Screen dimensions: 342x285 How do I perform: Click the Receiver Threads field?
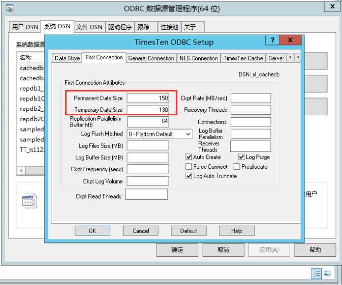(x=251, y=146)
